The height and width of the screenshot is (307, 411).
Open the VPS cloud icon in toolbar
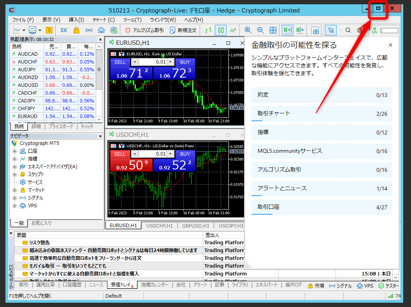point(101,30)
